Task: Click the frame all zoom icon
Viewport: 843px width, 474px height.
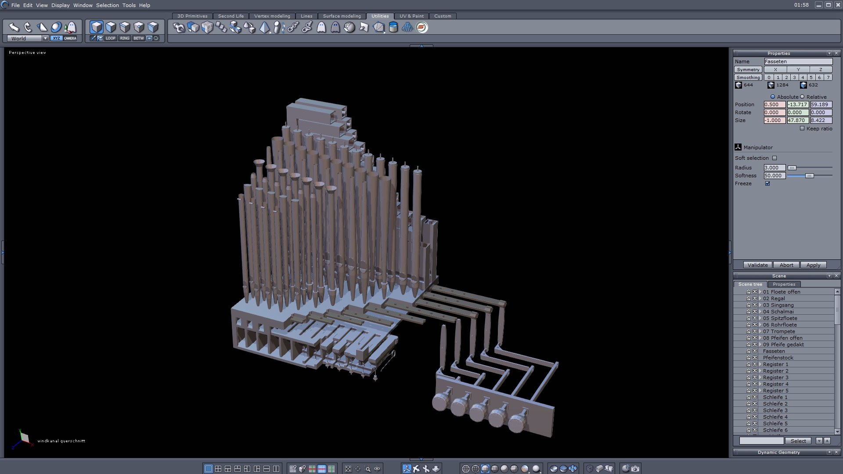Action: (x=348, y=469)
